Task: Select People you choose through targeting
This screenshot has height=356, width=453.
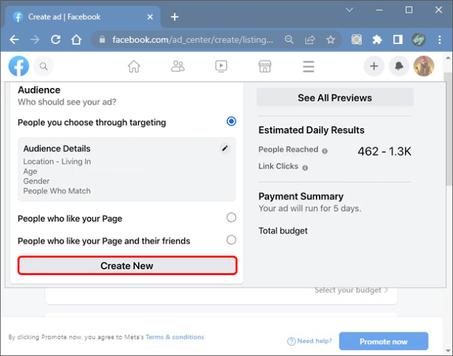Action: tap(231, 122)
